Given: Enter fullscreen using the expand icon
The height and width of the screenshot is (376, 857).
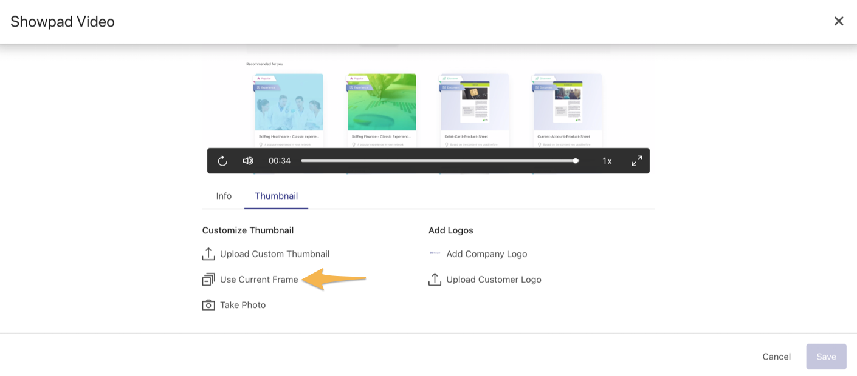Looking at the screenshot, I should coord(636,161).
